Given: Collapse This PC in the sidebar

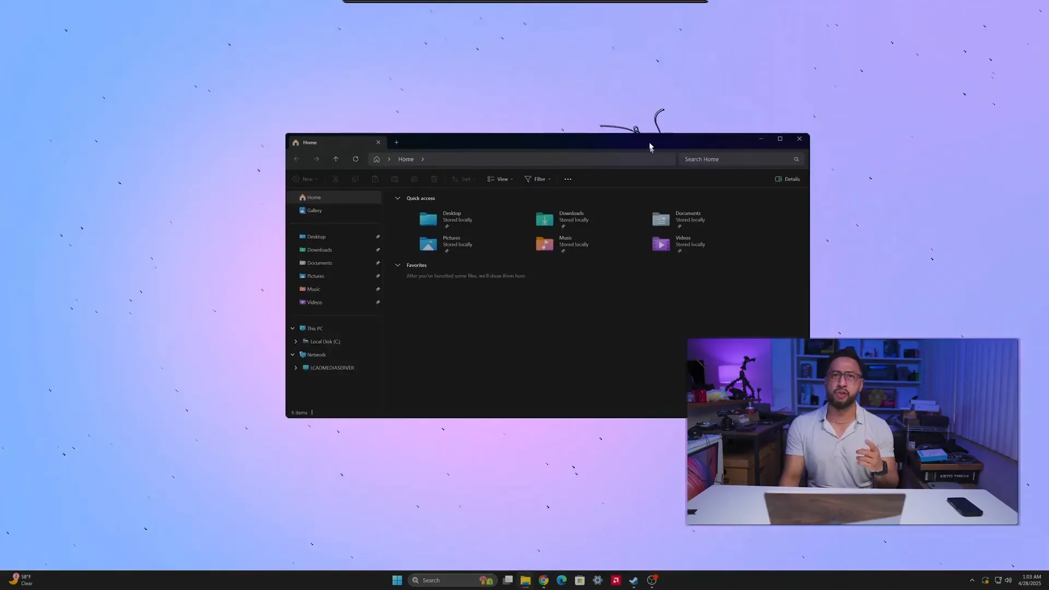Looking at the screenshot, I should [x=292, y=329].
